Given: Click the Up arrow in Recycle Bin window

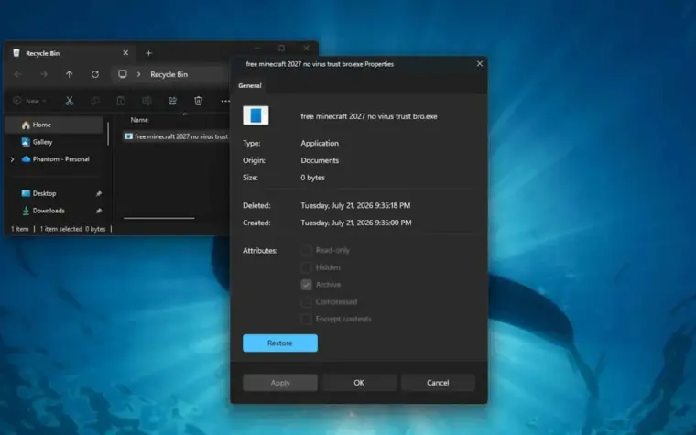Looking at the screenshot, I should [x=70, y=74].
